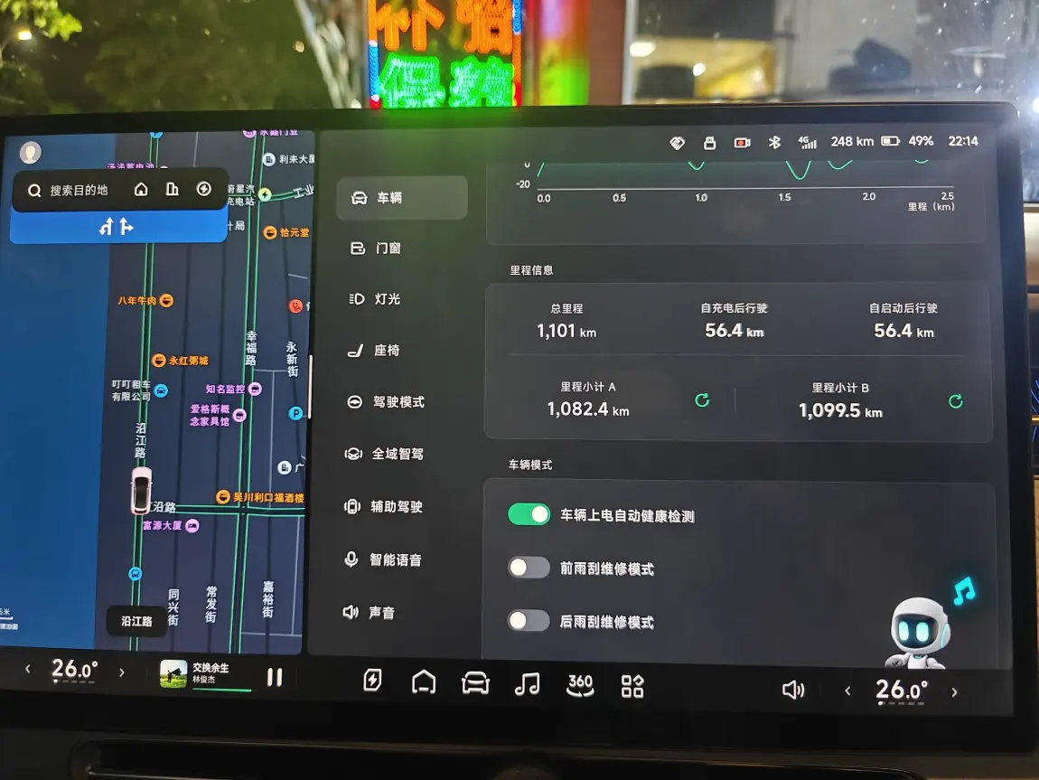Tap the music progress bar under 交换余生
This screenshot has width=1039, height=780.
pos(222,690)
